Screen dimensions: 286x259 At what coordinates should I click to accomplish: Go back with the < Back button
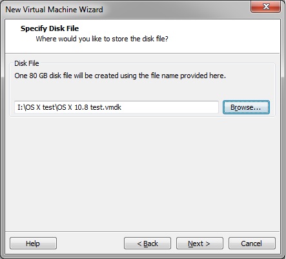coord(147,243)
